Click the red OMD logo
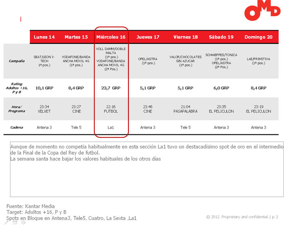Image resolution: width=290 pixels, height=225 pixels. point(262,10)
